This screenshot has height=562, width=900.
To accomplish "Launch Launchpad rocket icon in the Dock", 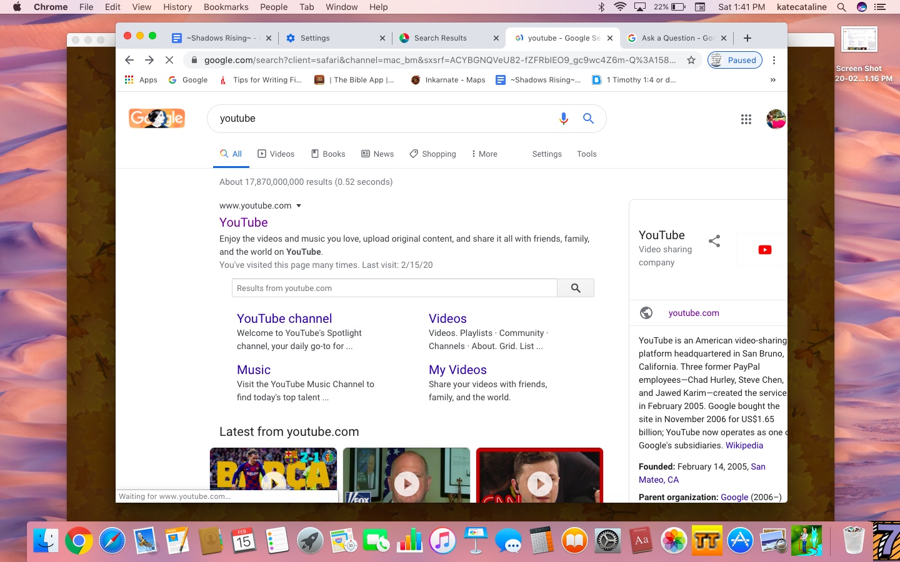I will coord(310,540).
